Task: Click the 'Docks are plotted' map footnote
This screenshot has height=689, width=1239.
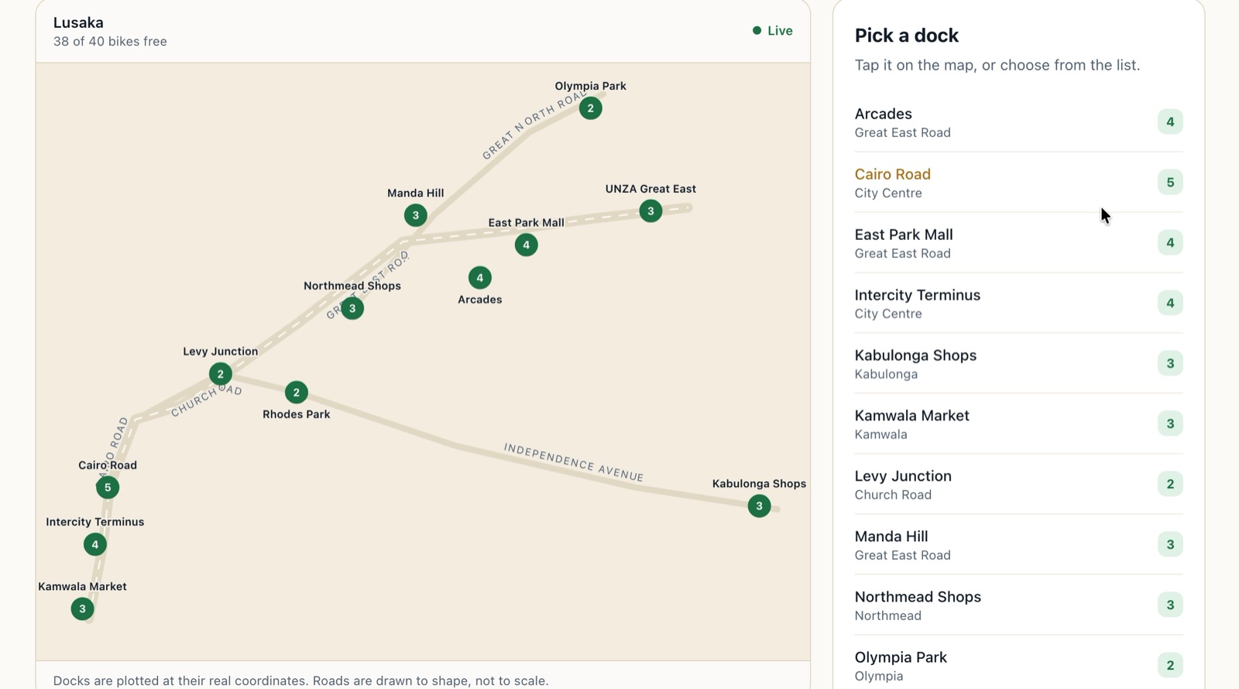Action: (300, 681)
